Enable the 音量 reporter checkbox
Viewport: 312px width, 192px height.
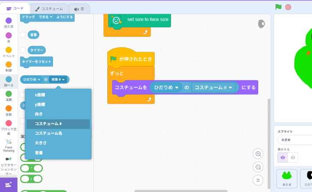[23, 35]
